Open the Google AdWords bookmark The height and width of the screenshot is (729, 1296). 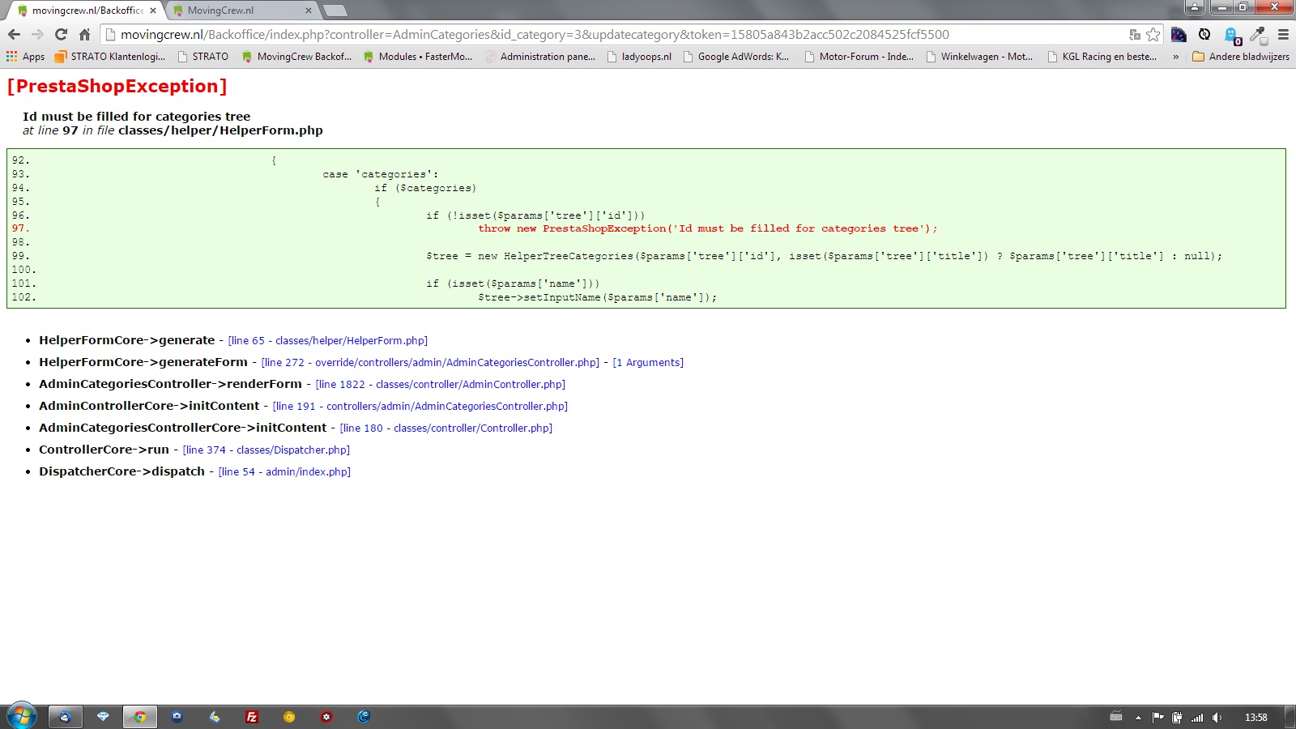[736, 57]
